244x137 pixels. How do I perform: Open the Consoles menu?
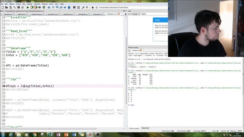tap(37, 4)
